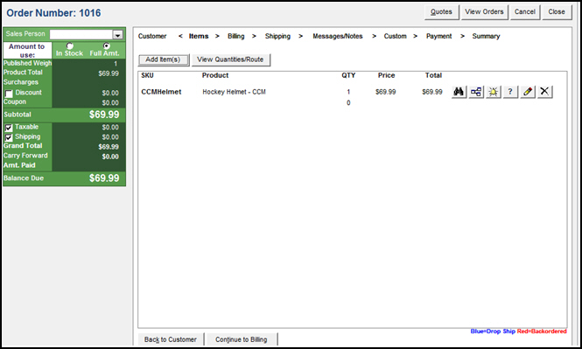Screen dimensions: 582x349
Task: Open the routing diagram icon in item row
Action: click(476, 91)
